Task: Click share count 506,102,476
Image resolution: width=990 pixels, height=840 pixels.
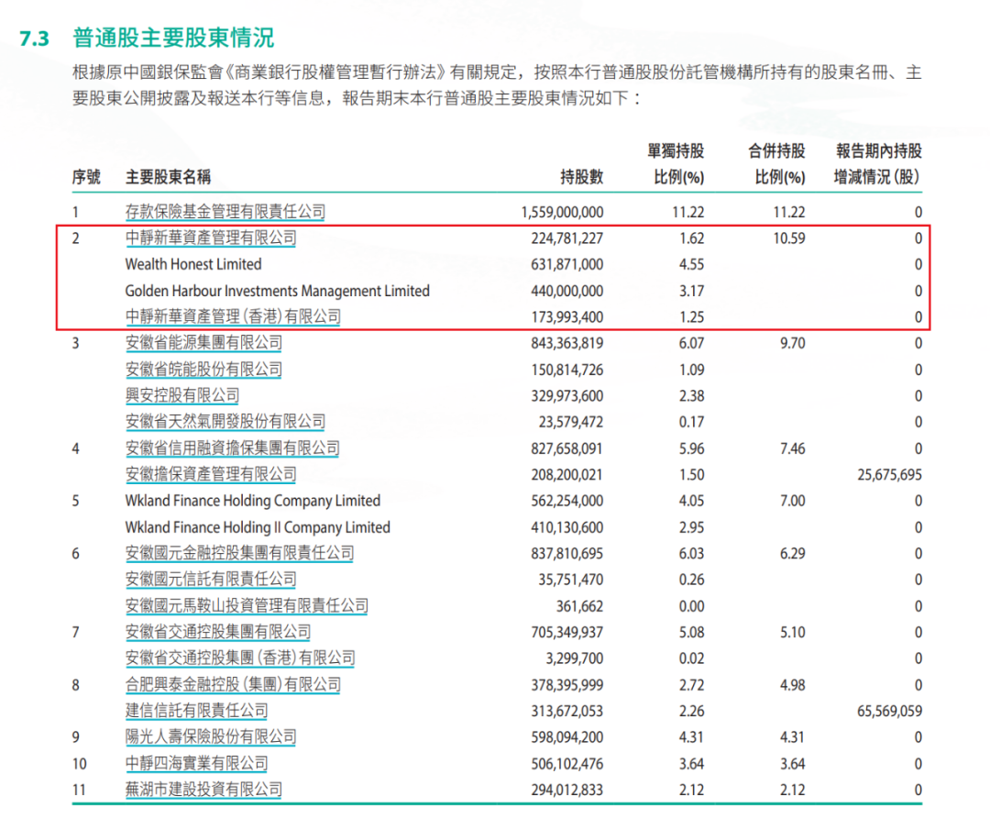Action: (x=567, y=764)
